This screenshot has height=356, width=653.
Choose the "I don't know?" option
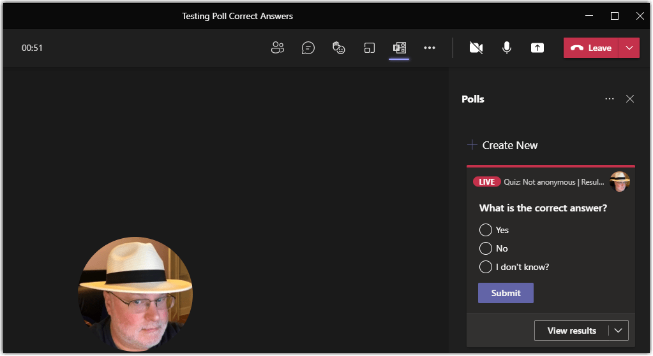click(x=485, y=267)
